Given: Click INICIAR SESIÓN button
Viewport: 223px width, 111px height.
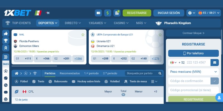Looking at the screenshot, I should 169,13.
